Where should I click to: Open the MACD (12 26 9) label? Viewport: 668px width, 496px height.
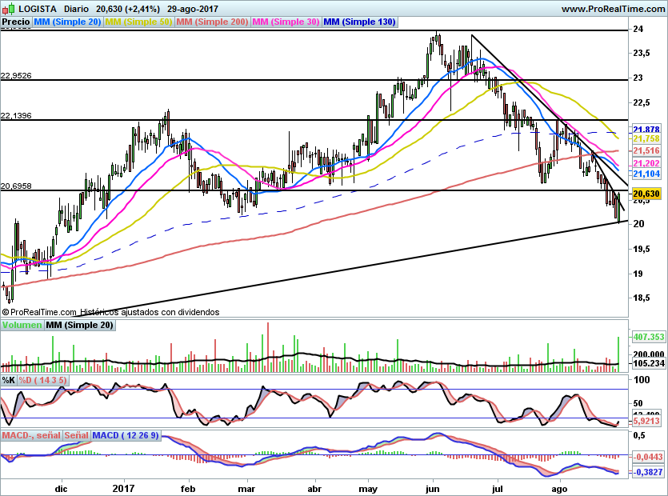[x=126, y=435]
